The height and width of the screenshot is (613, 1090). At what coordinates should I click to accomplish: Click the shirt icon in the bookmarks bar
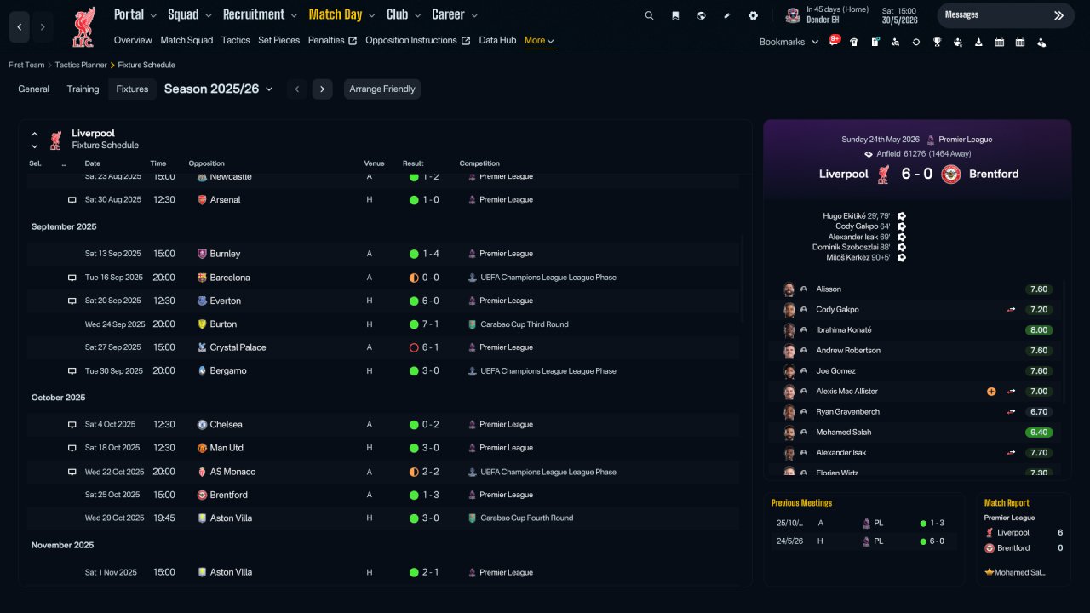[854, 42]
